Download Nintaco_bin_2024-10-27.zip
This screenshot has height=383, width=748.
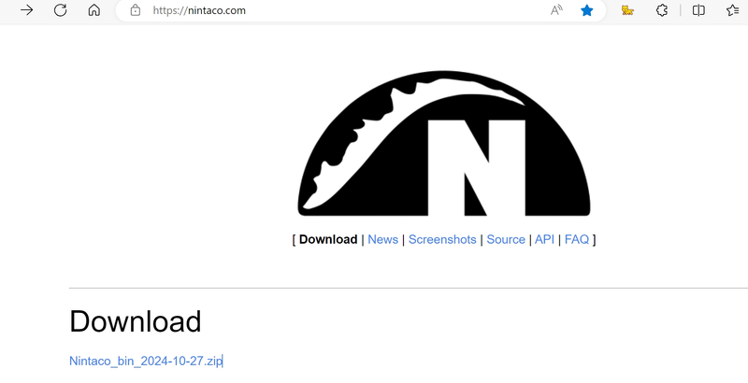[145, 361]
